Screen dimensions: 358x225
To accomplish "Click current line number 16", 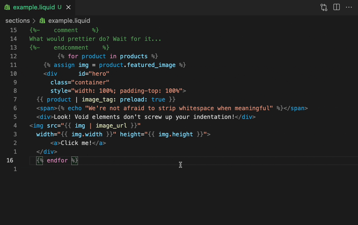I will click(10, 161).
